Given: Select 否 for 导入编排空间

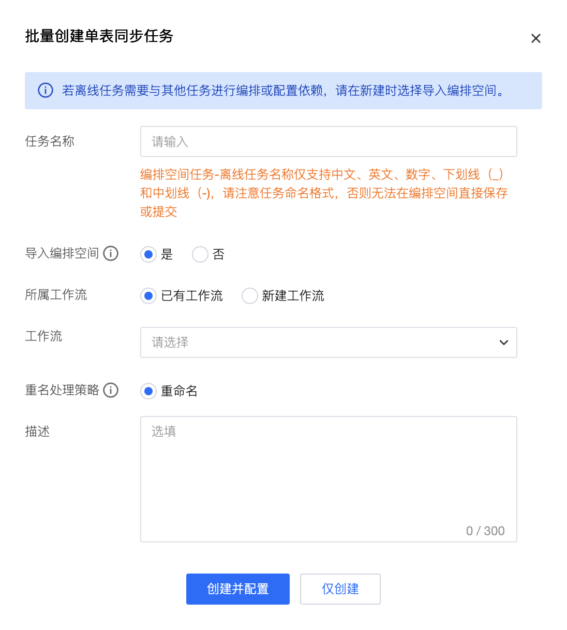Looking at the screenshot, I should (x=200, y=254).
